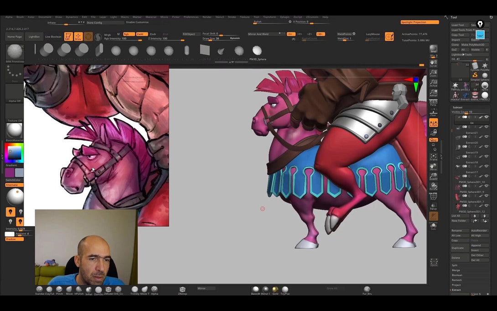The width and height of the screenshot is (497, 311).
Task: Click the Xpose icon
Action: coord(434,263)
